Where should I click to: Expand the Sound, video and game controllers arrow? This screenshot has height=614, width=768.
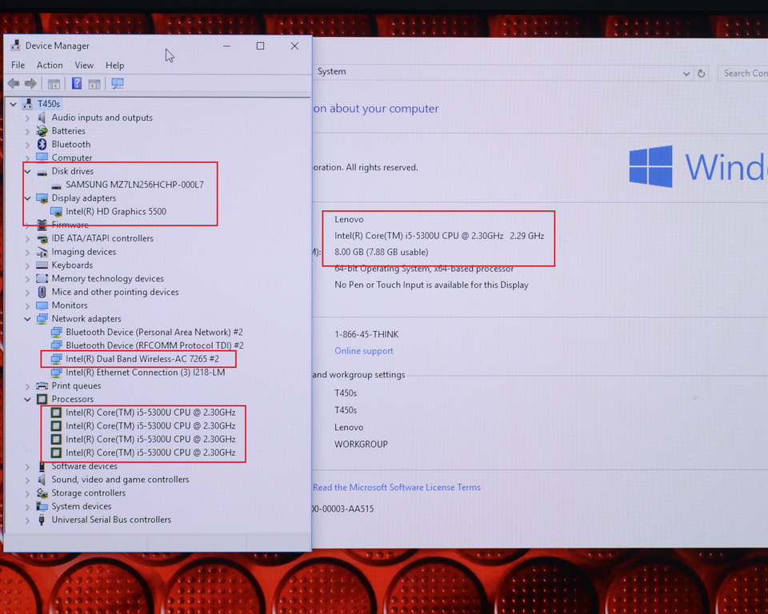point(27,480)
